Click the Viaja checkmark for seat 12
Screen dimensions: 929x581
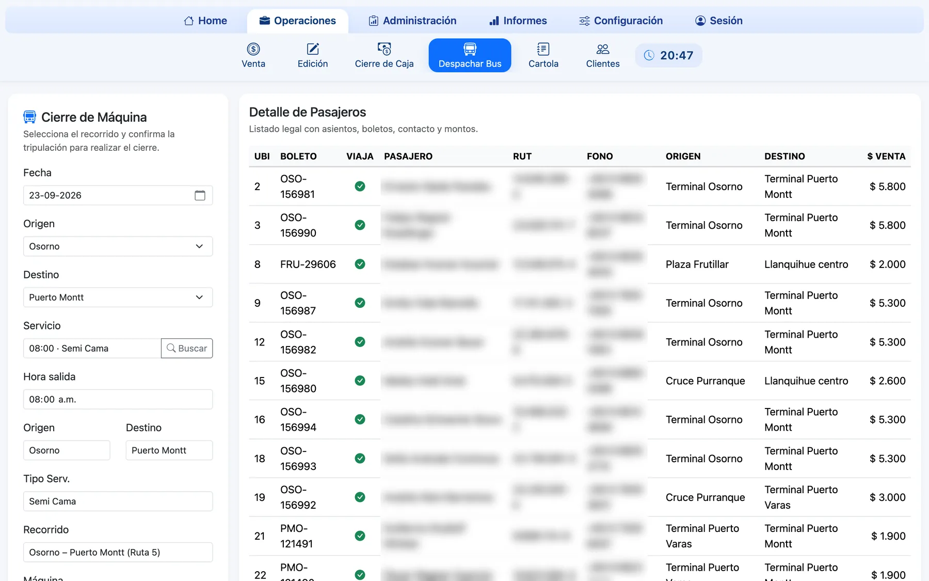(x=360, y=342)
